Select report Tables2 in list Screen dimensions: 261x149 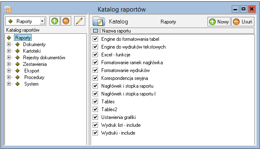(x=109, y=109)
